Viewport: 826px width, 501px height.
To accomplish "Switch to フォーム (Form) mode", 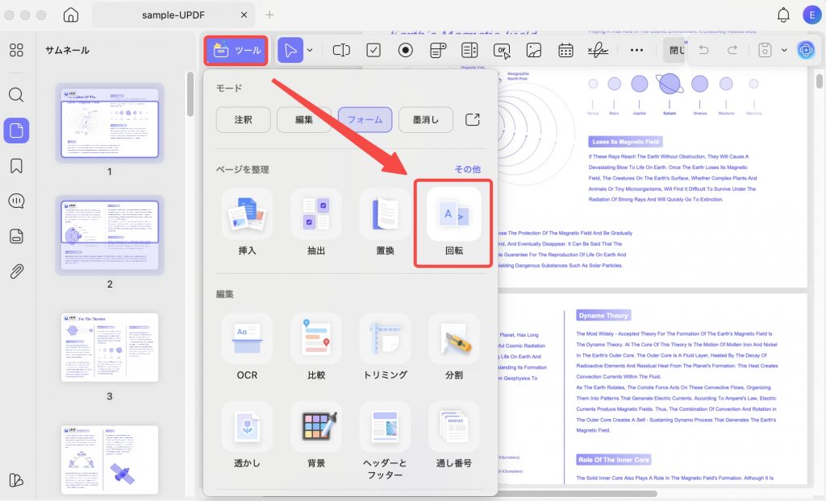I will (365, 120).
